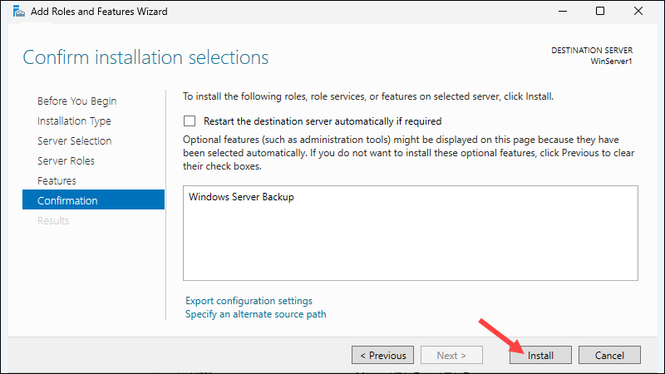The height and width of the screenshot is (374, 665).
Task: Navigate to the Server Roles page
Action: pos(66,161)
